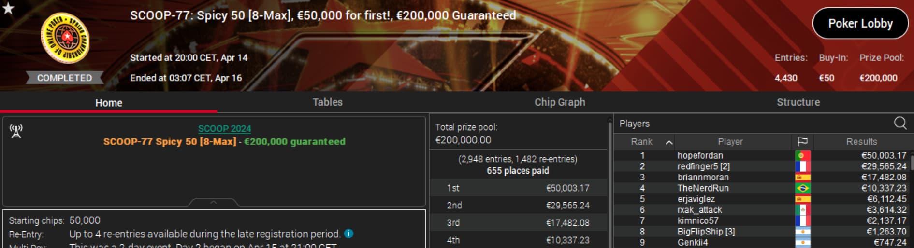This screenshot has width=914, height=248.
Task: Sort players by country flag column
Action: click(802, 141)
